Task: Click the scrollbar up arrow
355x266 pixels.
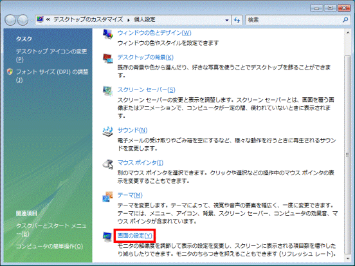Action: (x=347, y=33)
